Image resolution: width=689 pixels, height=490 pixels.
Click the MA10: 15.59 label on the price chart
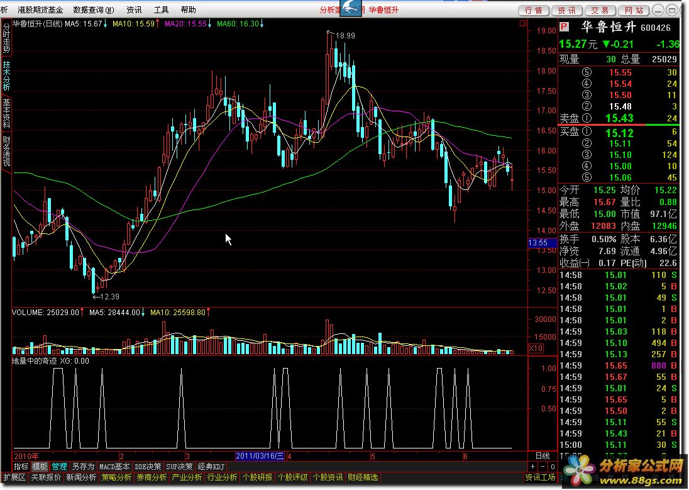[136, 24]
